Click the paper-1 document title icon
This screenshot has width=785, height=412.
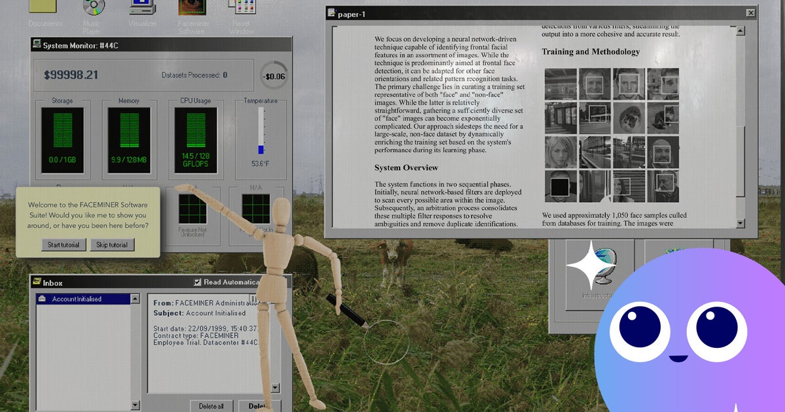(332, 13)
